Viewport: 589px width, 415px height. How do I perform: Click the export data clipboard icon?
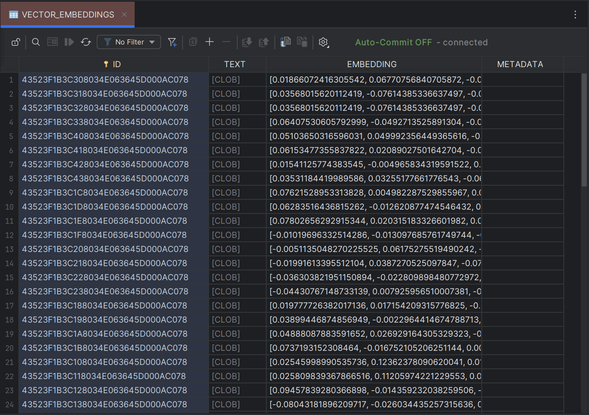[x=286, y=42]
